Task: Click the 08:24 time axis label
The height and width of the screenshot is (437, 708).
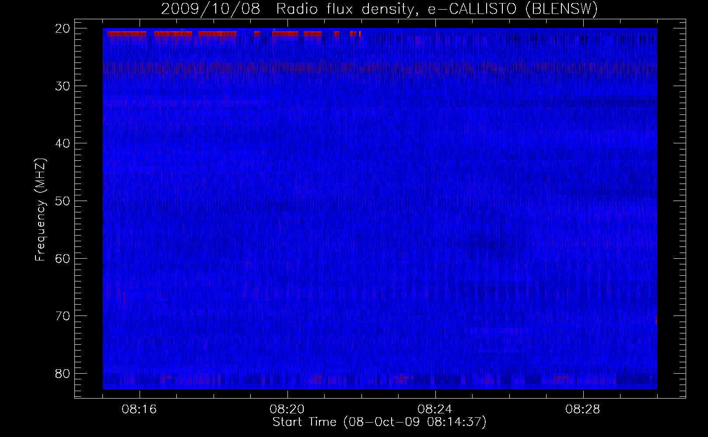Action: (x=435, y=409)
